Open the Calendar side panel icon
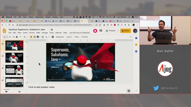Screen dimensions: 191x107 click(136, 38)
